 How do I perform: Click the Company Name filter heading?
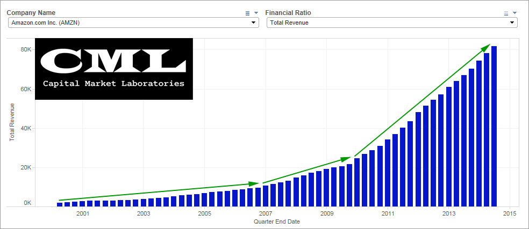coord(31,13)
